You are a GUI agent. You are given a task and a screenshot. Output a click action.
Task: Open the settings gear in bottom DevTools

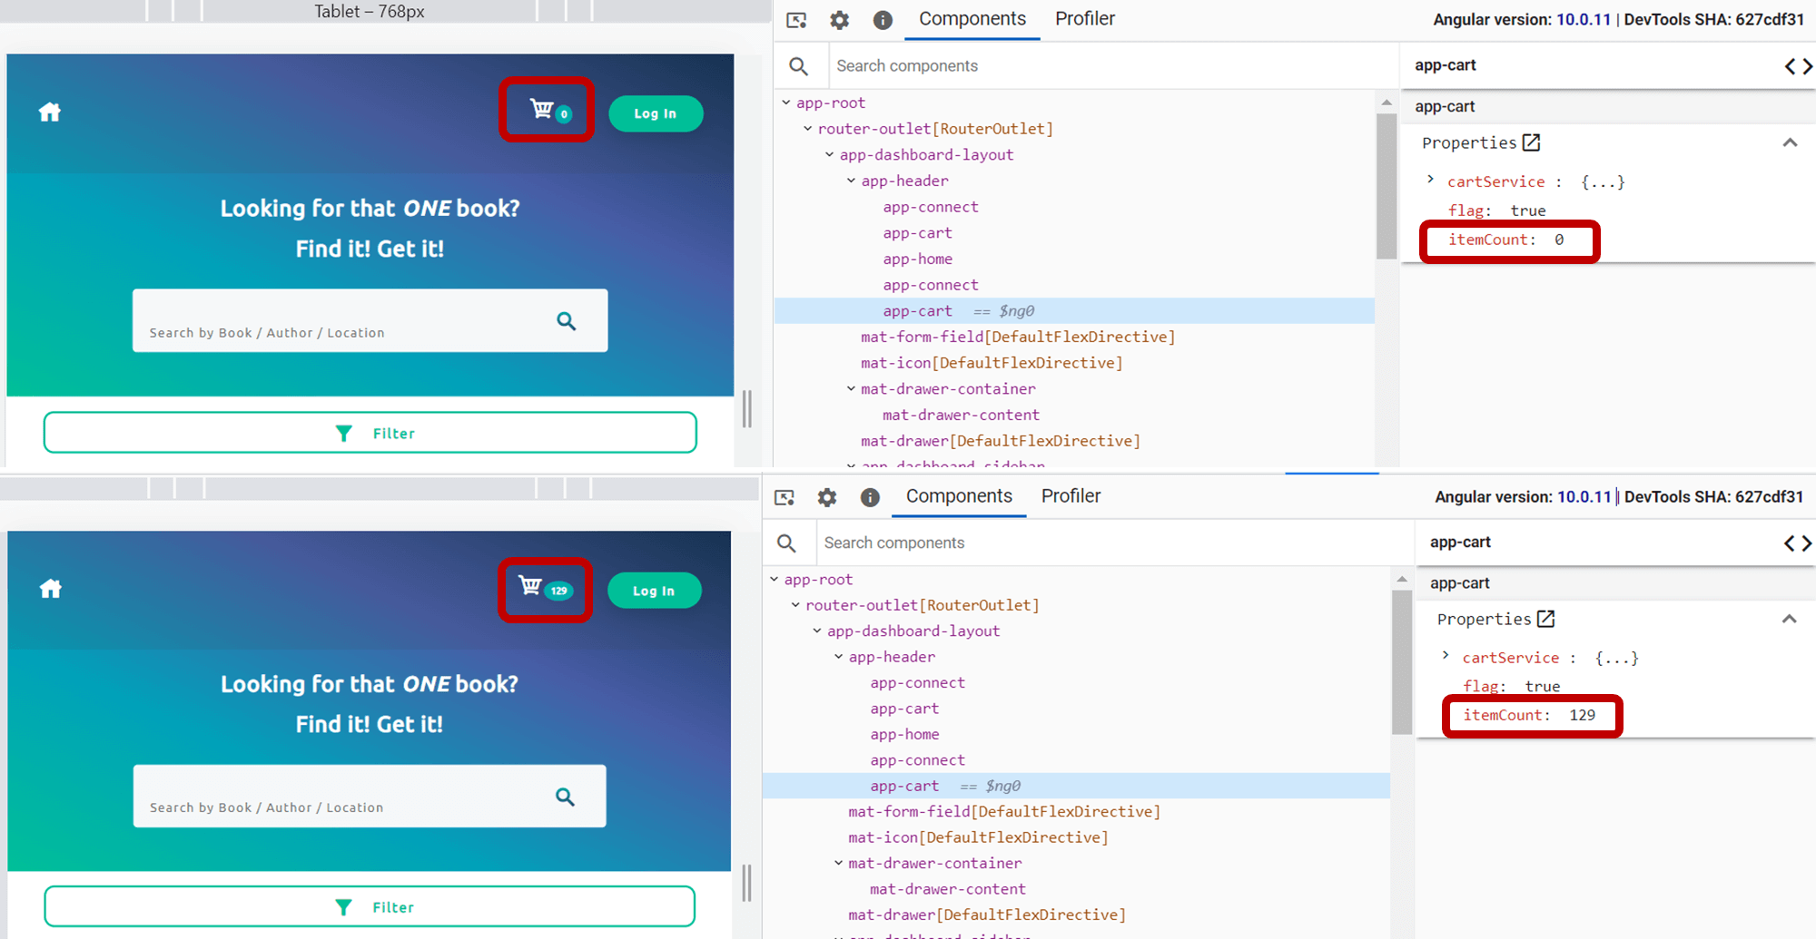[826, 497]
